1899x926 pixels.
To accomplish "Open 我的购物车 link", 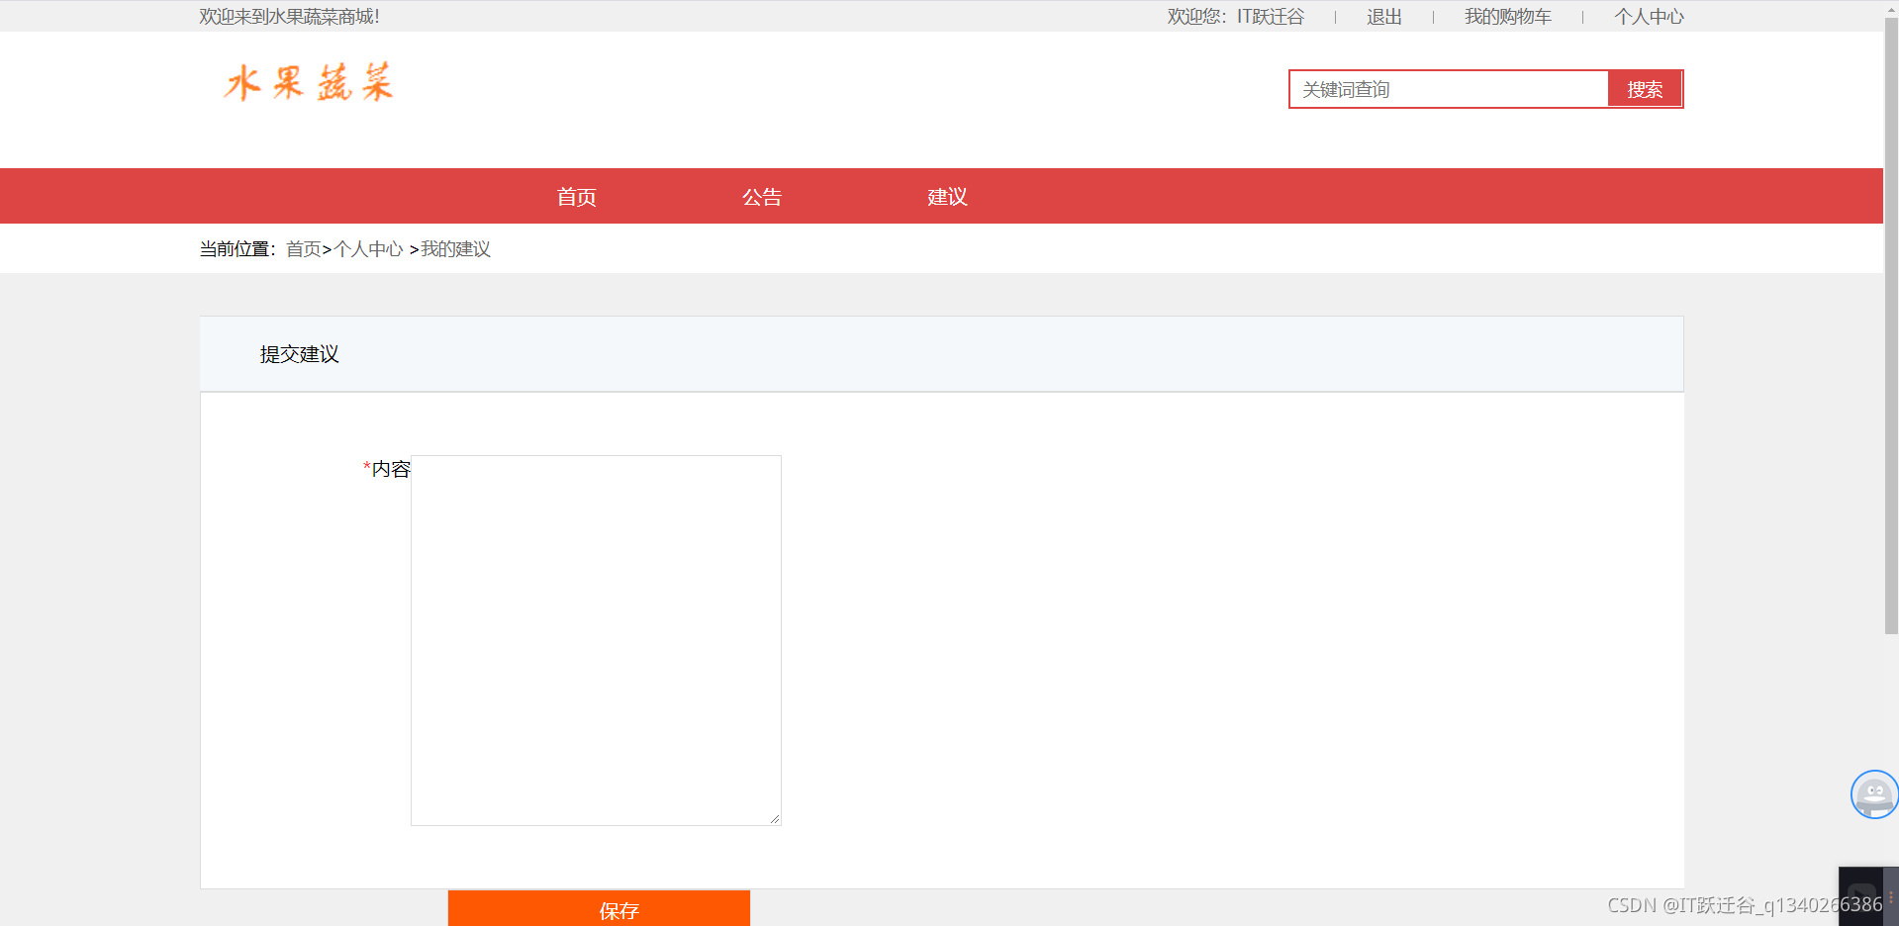I will pos(1508,17).
